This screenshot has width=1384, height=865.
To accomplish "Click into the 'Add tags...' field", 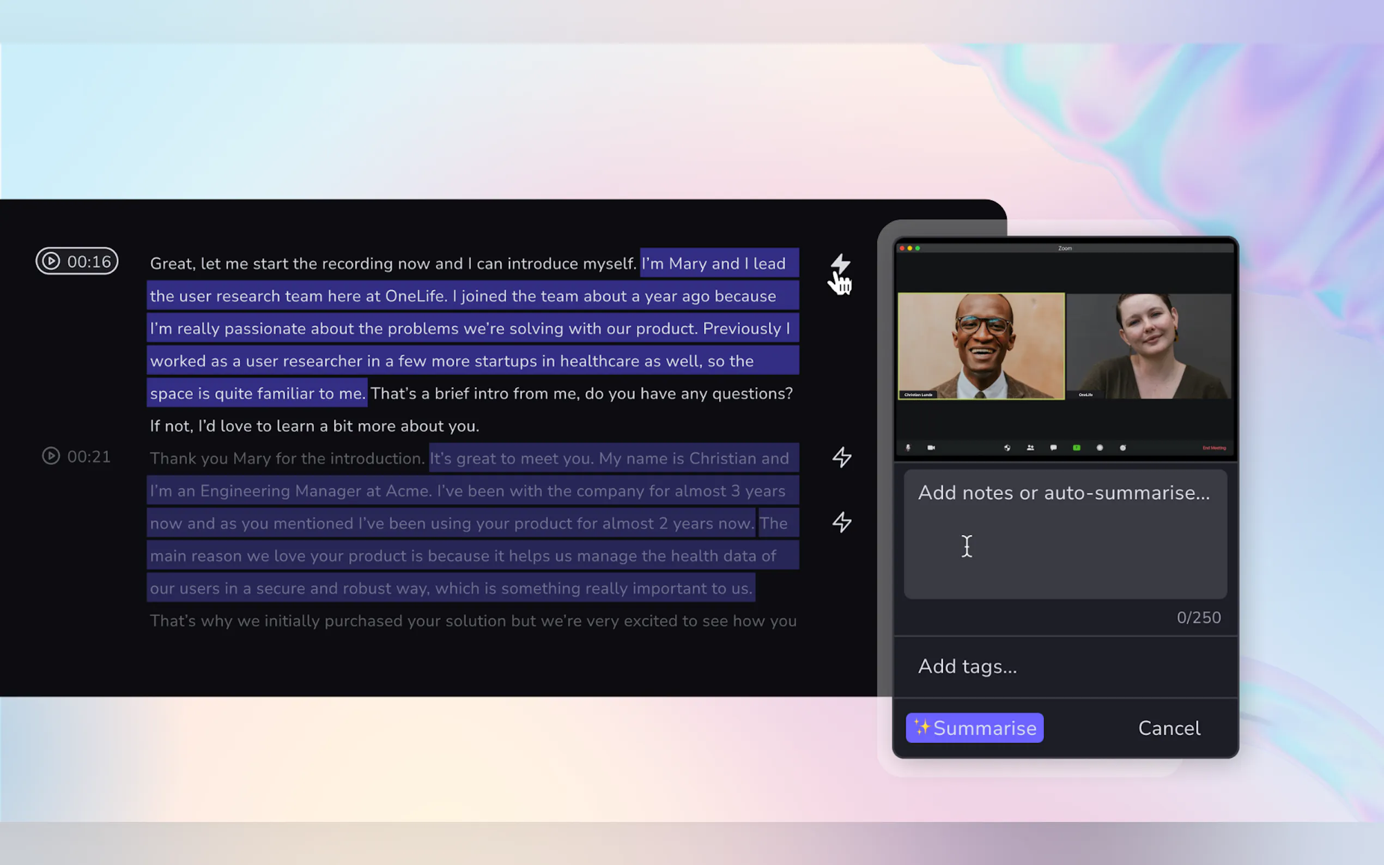I will (1065, 667).
